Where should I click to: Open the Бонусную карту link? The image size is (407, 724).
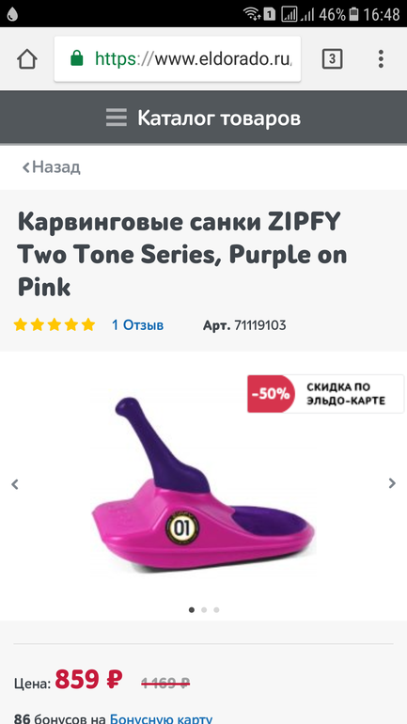tap(161, 718)
